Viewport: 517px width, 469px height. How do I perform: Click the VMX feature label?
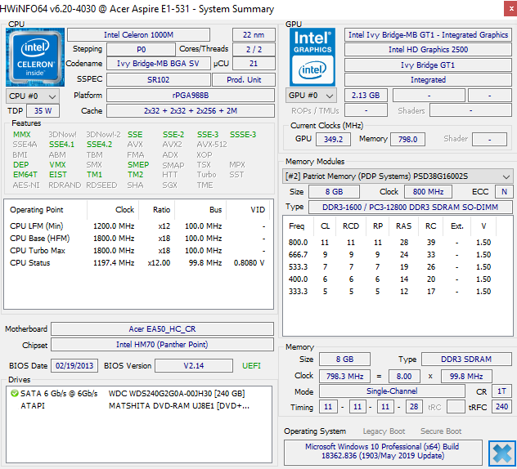(x=57, y=165)
